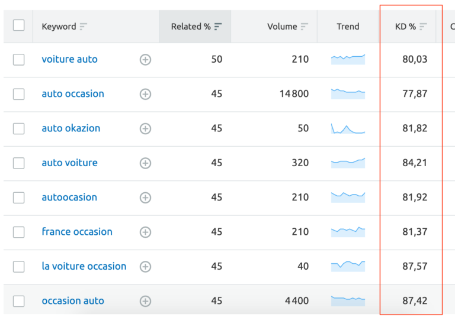The height and width of the screenshot is (330, 455).
Task: Open the auto occasion keyword link
Action: pos(73,94)
